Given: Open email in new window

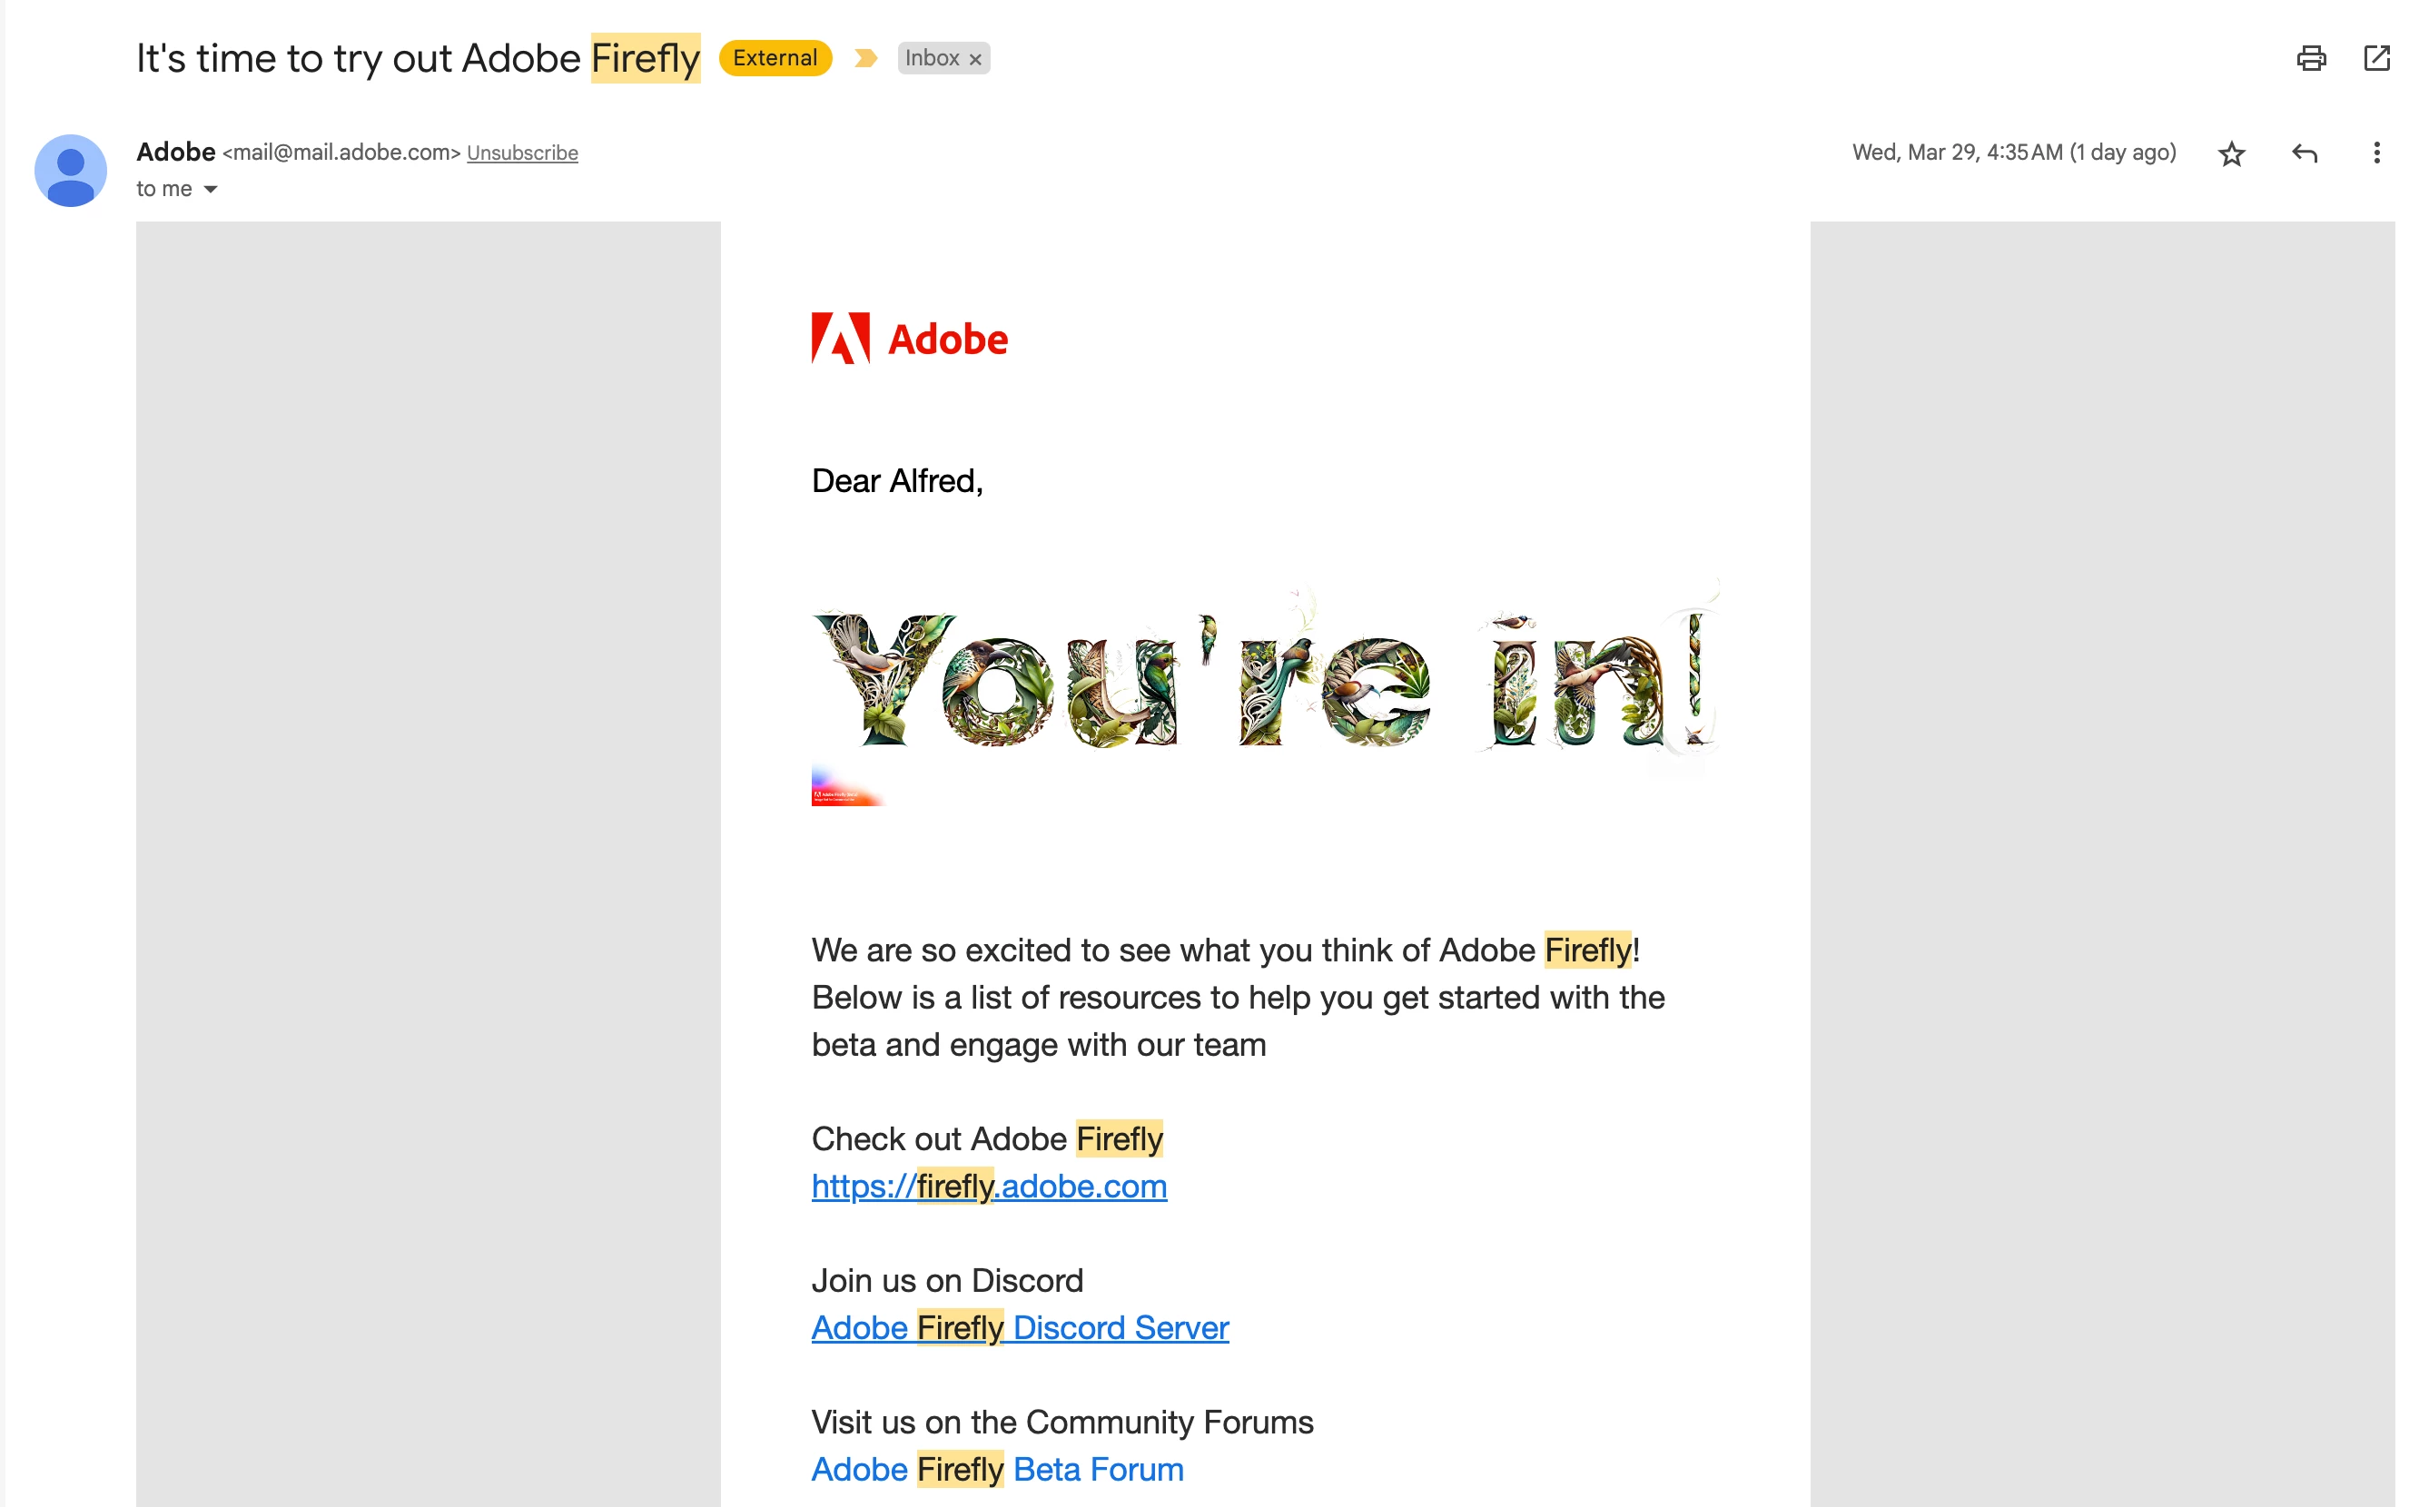Looking at the screenshot, I should [x=2376, y=58].
